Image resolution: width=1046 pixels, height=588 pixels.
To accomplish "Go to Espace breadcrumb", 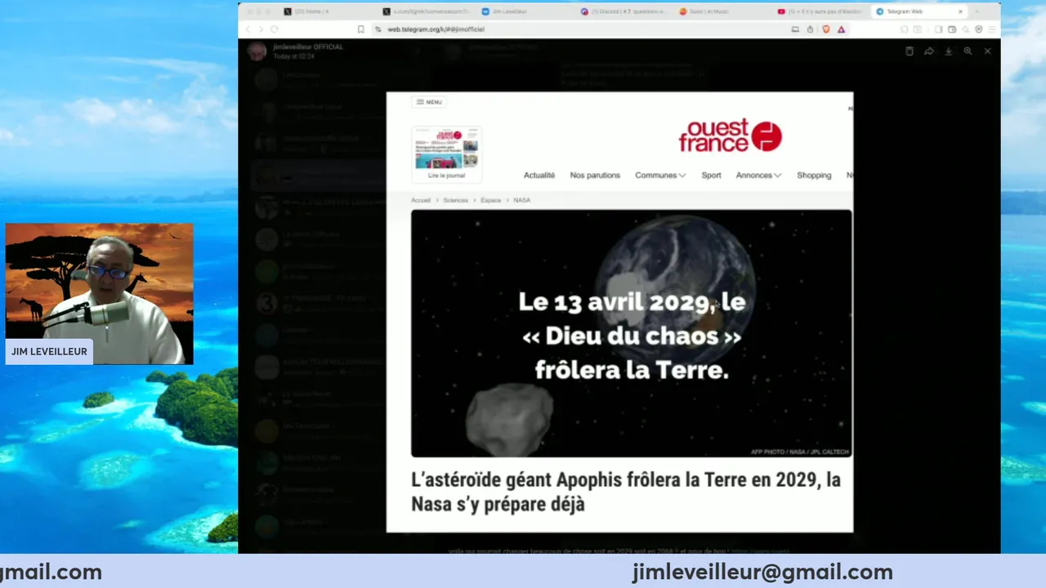I will (x=491, y=200).
